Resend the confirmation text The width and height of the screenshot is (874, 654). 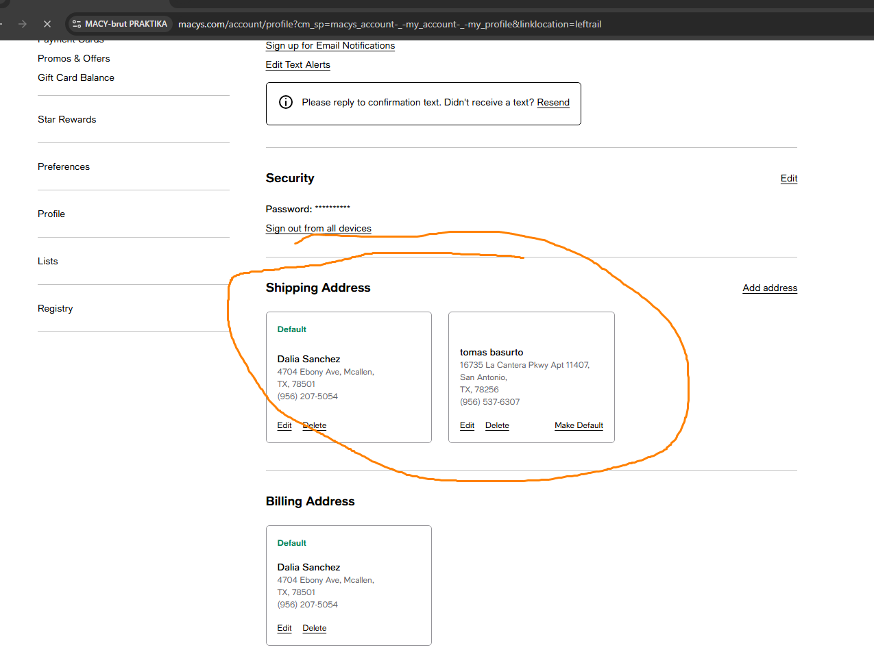pos(553,103)
